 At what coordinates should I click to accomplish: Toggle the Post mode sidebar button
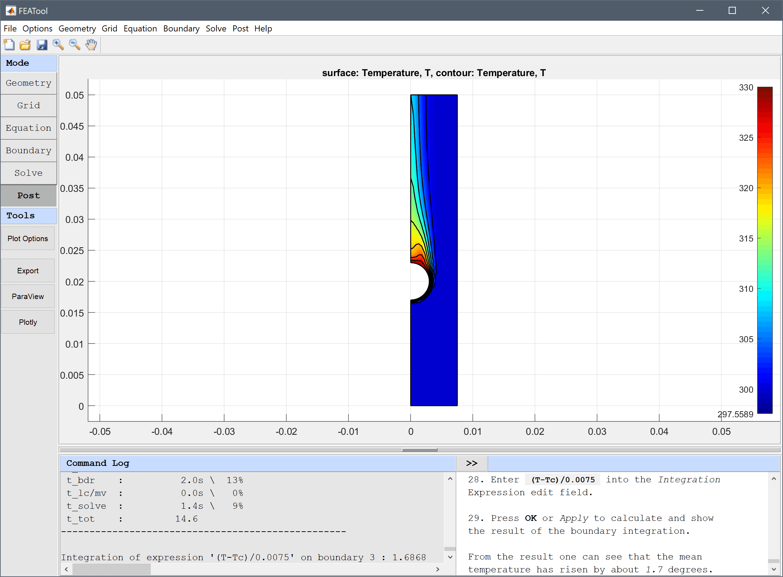point(29,195)
